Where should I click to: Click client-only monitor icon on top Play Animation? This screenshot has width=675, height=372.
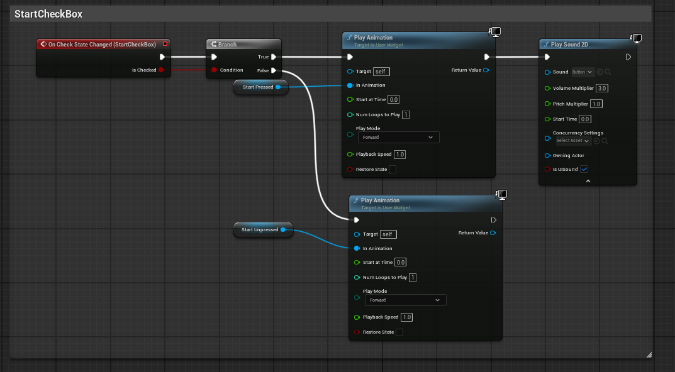click(495, 31)
